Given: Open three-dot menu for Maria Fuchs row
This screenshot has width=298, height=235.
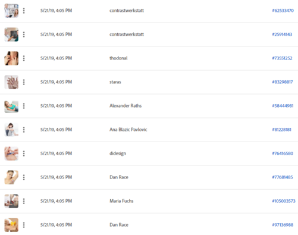Looking at the screenshot, I should (x=24, y=201).
